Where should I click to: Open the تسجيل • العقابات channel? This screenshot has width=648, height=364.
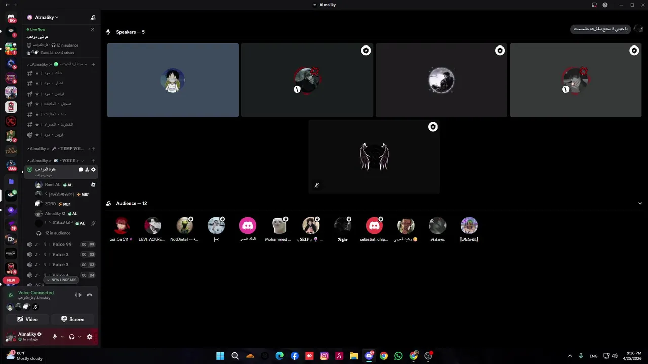(x=61, y=104)
